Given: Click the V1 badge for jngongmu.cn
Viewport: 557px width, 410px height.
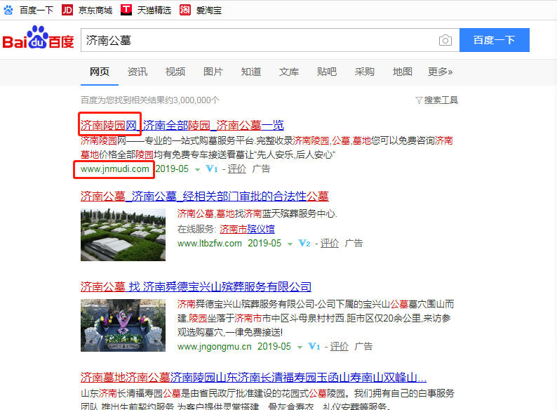Looking at the screenshot, I should pyautogui.click(x=314, y=346).
